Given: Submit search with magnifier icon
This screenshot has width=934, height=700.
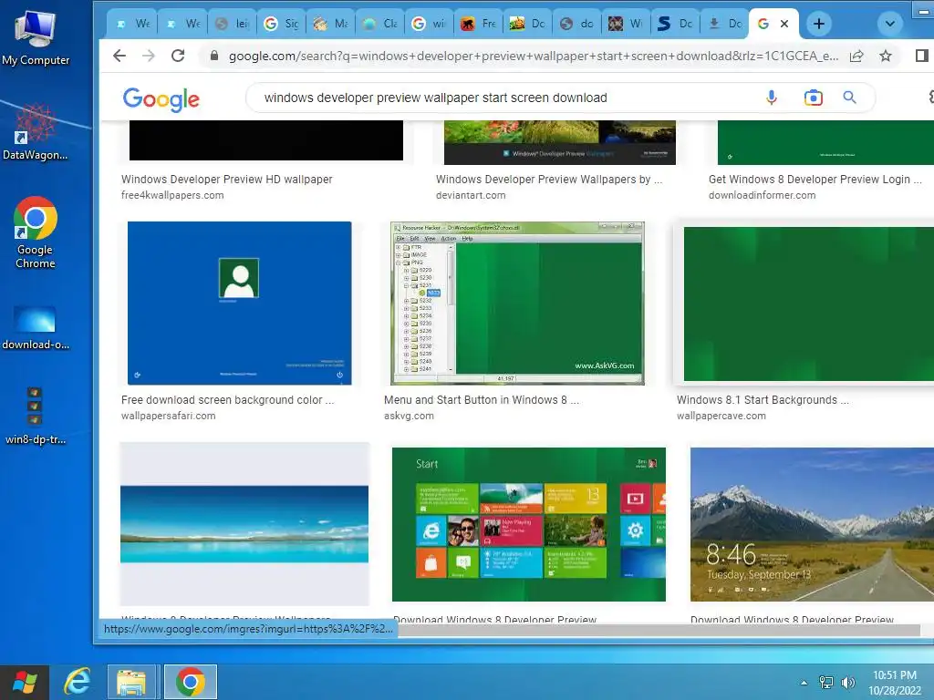Looking at the screenshot, I should coord(850,98).
